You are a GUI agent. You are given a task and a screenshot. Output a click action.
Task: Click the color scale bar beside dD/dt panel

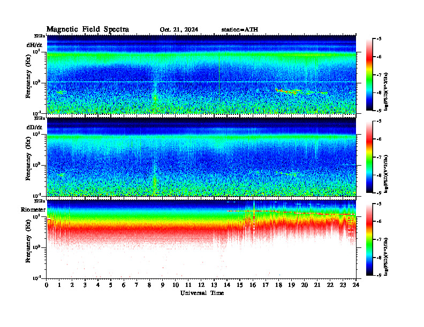point(369,157)
